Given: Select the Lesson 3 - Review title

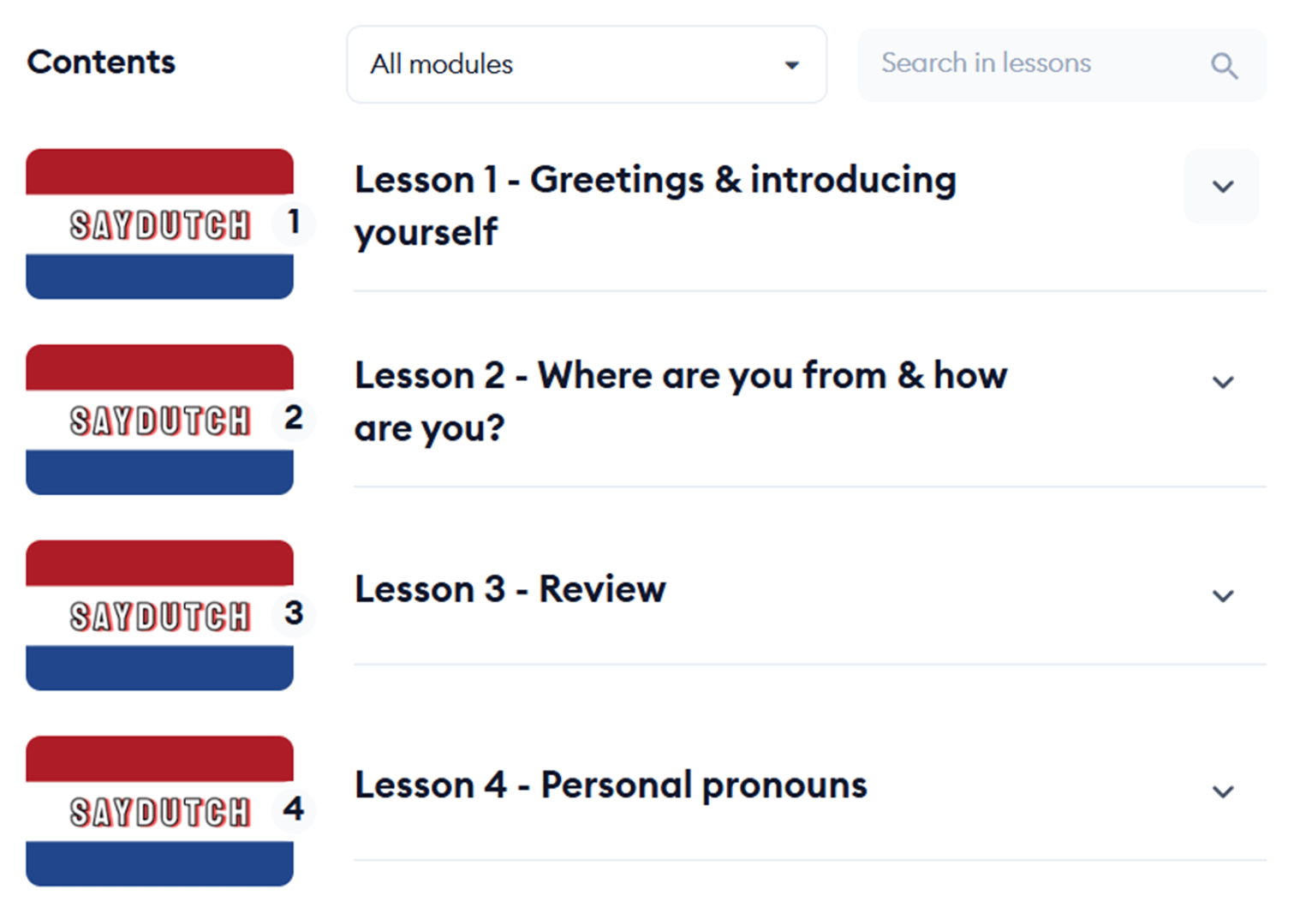Looking at the screenshot, I should (x=510, y=589).
